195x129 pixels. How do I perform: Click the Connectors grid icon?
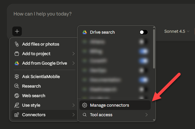(17, 115)
